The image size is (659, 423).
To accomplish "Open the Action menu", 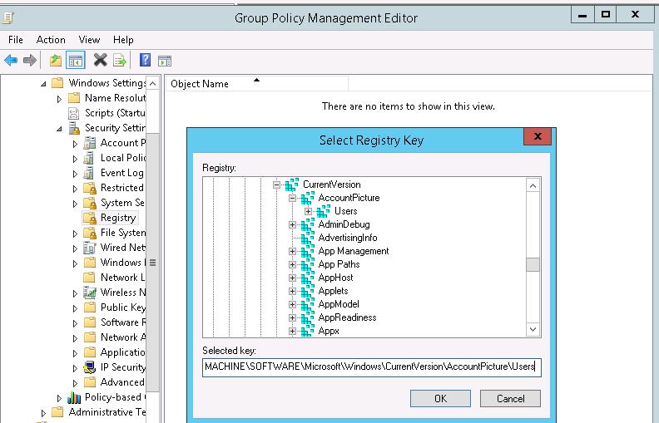I will [x=51, y=39].
